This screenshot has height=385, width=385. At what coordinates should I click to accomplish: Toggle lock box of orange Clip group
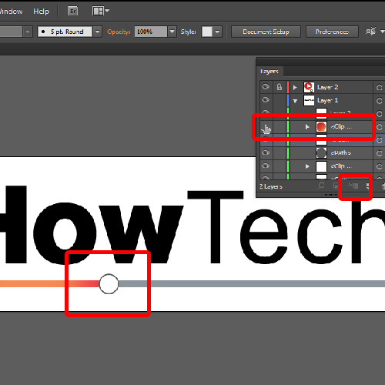[x=280, y=127]
